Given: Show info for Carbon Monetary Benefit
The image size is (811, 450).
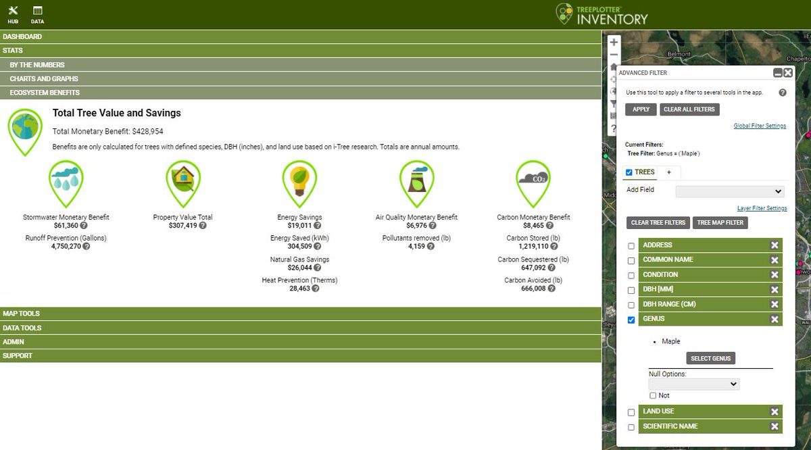Looking at the screenshot, I should point(549,226).
